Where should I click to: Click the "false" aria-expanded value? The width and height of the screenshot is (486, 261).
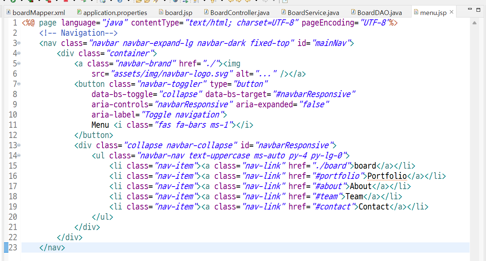pos(314,104)
